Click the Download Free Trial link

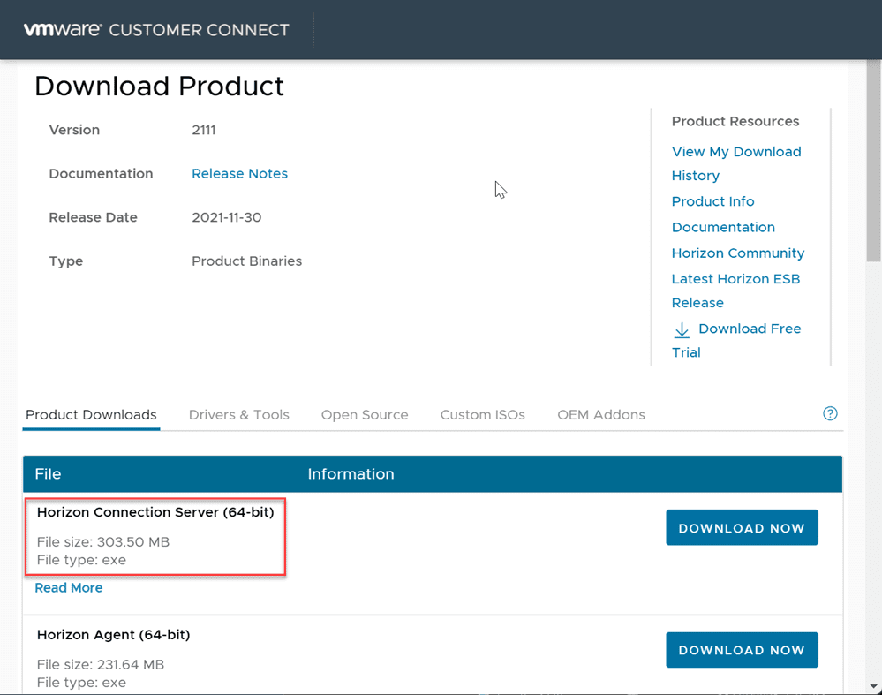(x=749, y=329)
